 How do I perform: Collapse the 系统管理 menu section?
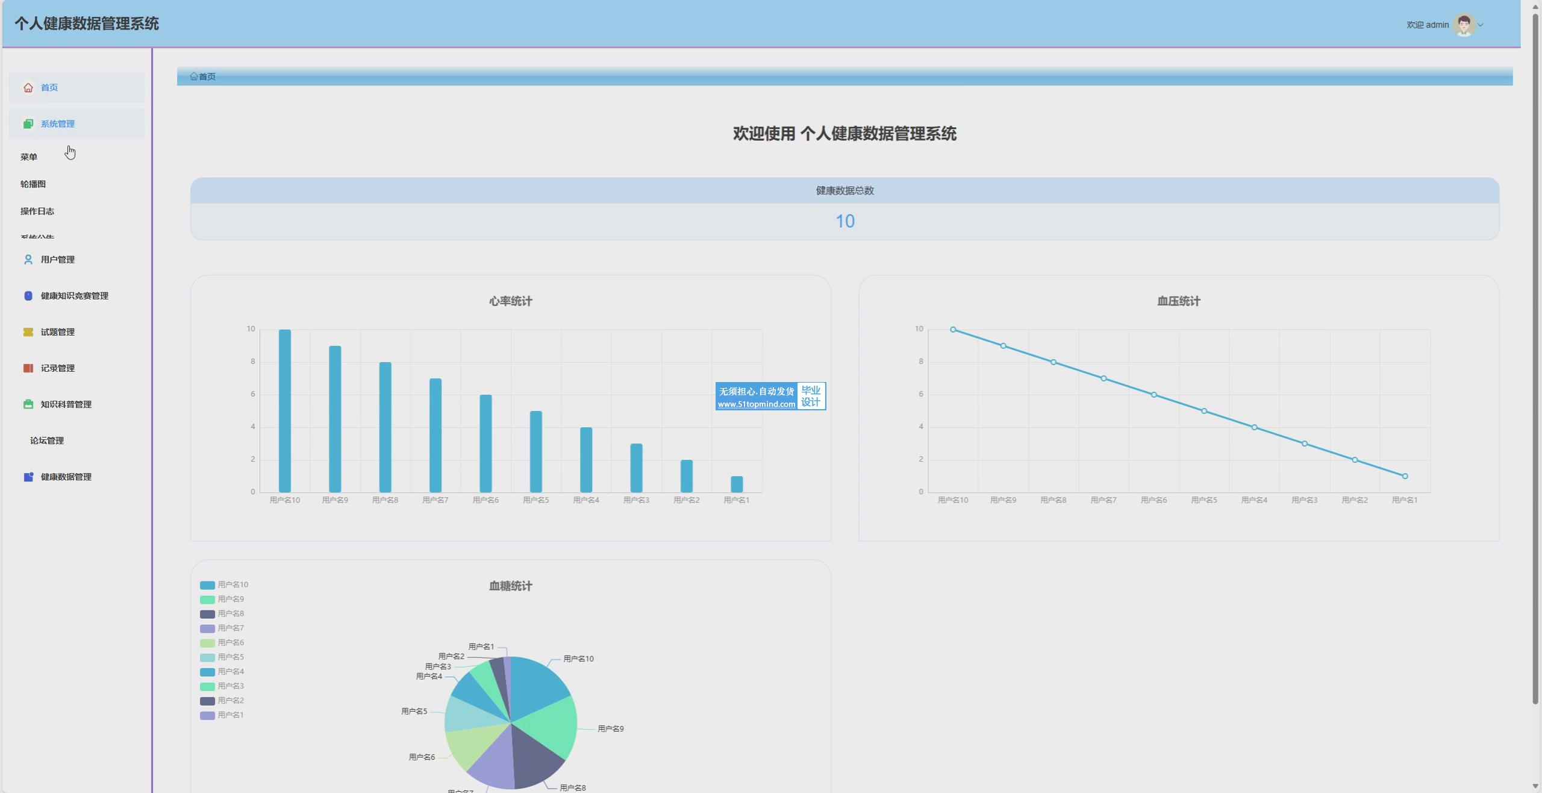point(58,124)
